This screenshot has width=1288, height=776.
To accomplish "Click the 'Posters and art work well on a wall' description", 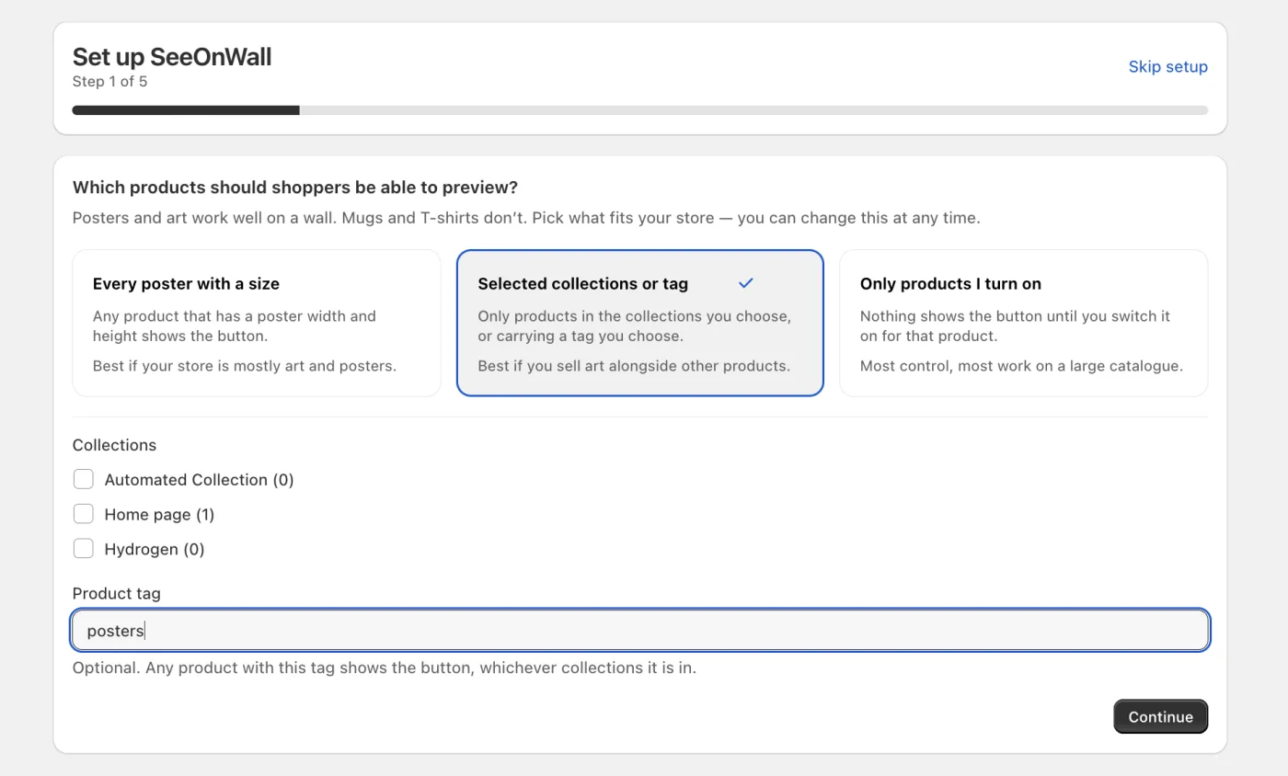I will tap(526, 218).
